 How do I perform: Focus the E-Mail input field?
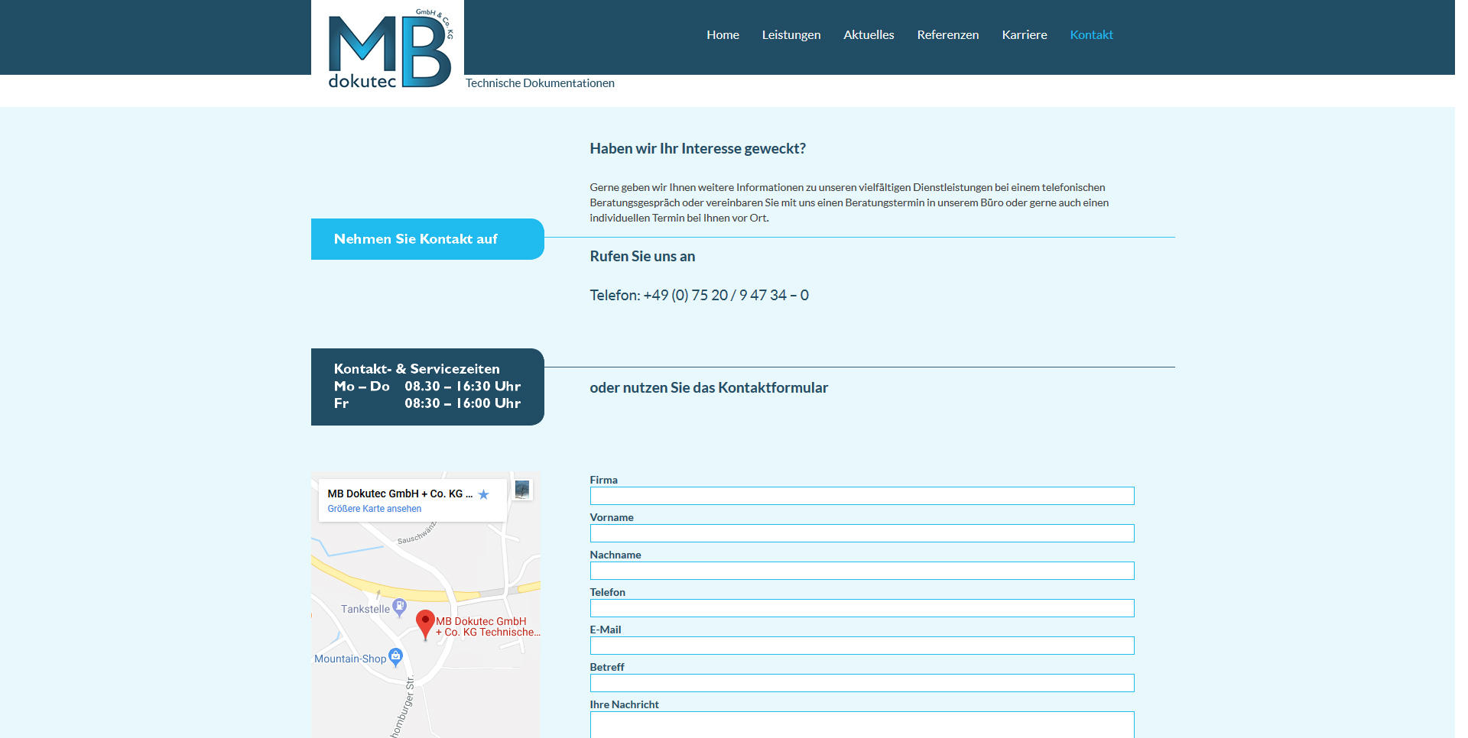[862, 646]
